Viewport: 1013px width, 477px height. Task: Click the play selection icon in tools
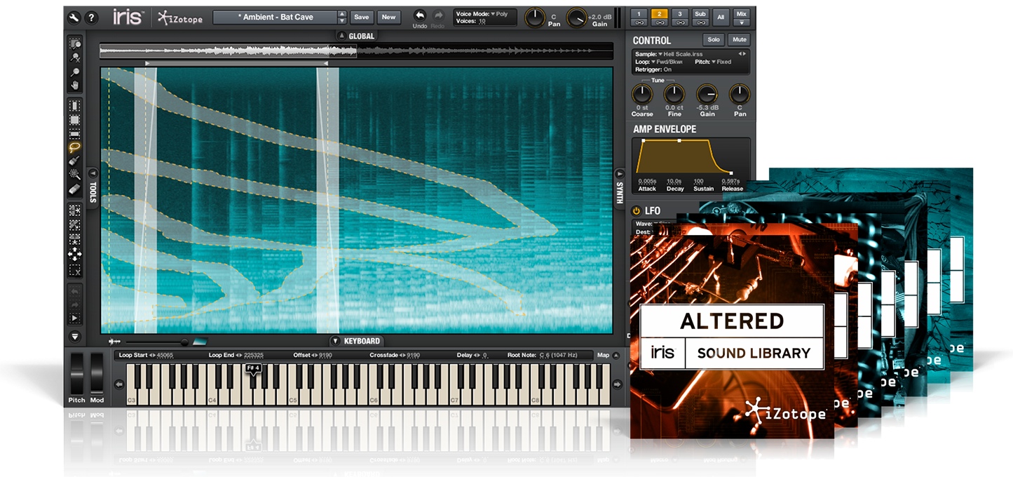tap(74, 317)
